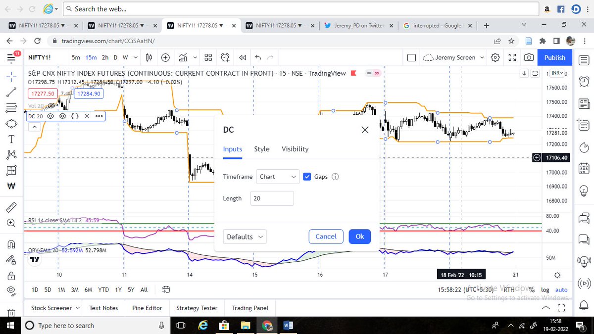The image size is (594, 334).
Task: Open DC 20 source code braces icon
Action: [74, 116]
